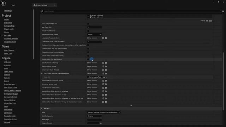Open the Build Configuration dropdown
This screenshot has width=226, height=127.
pos(94,116)
